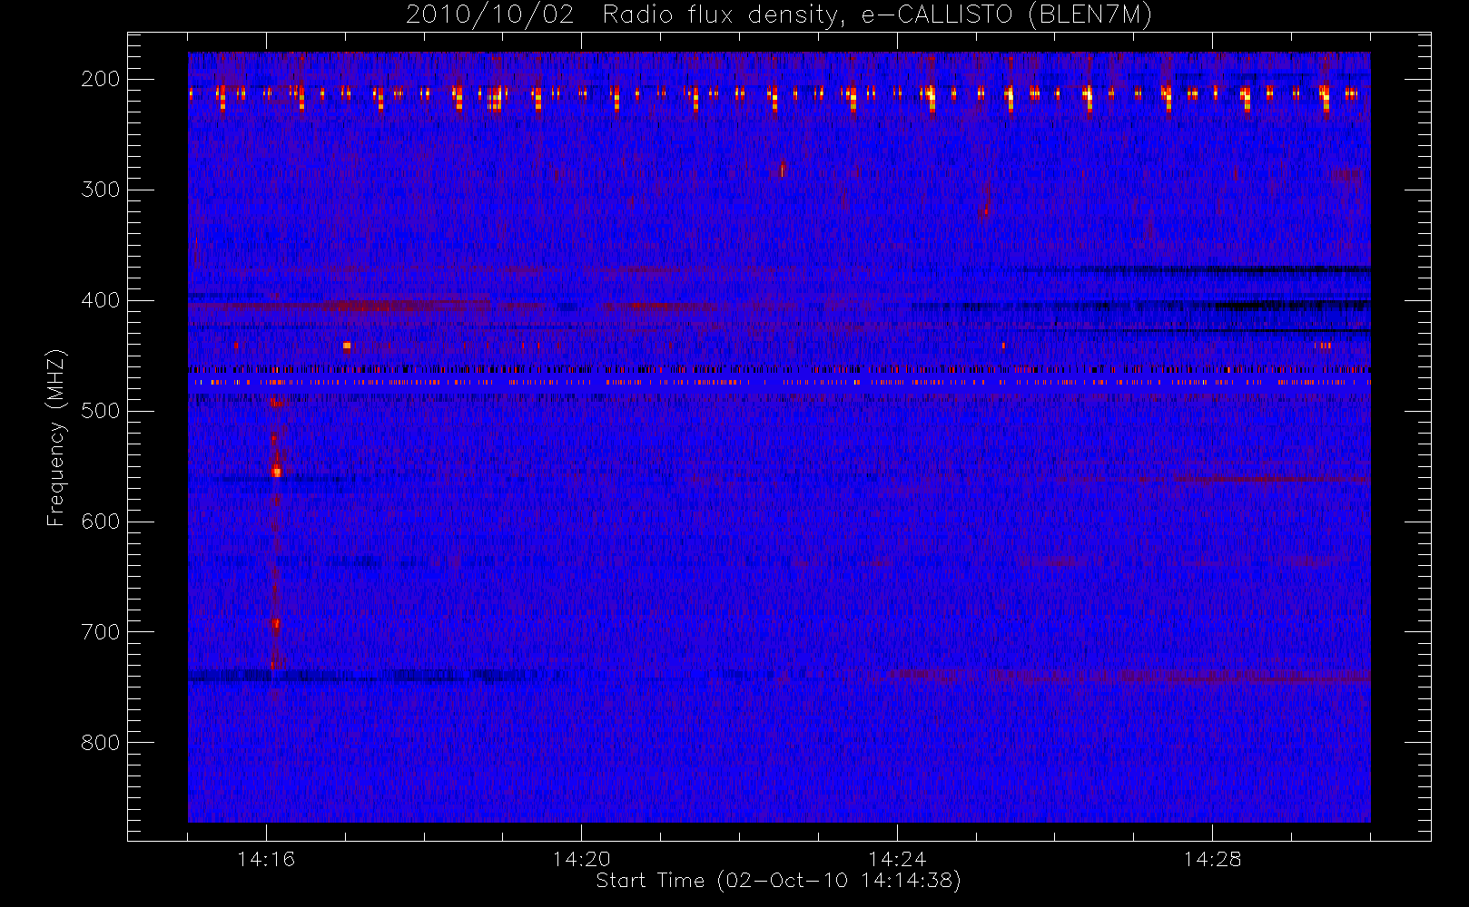Click the 14:20 time tick label

coord(581,858)
